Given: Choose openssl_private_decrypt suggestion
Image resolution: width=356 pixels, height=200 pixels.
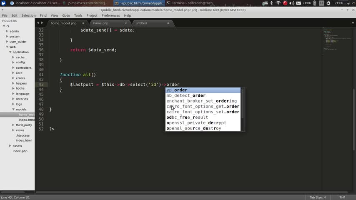Looking at the screenshot, I should click(x=203, y=123).
